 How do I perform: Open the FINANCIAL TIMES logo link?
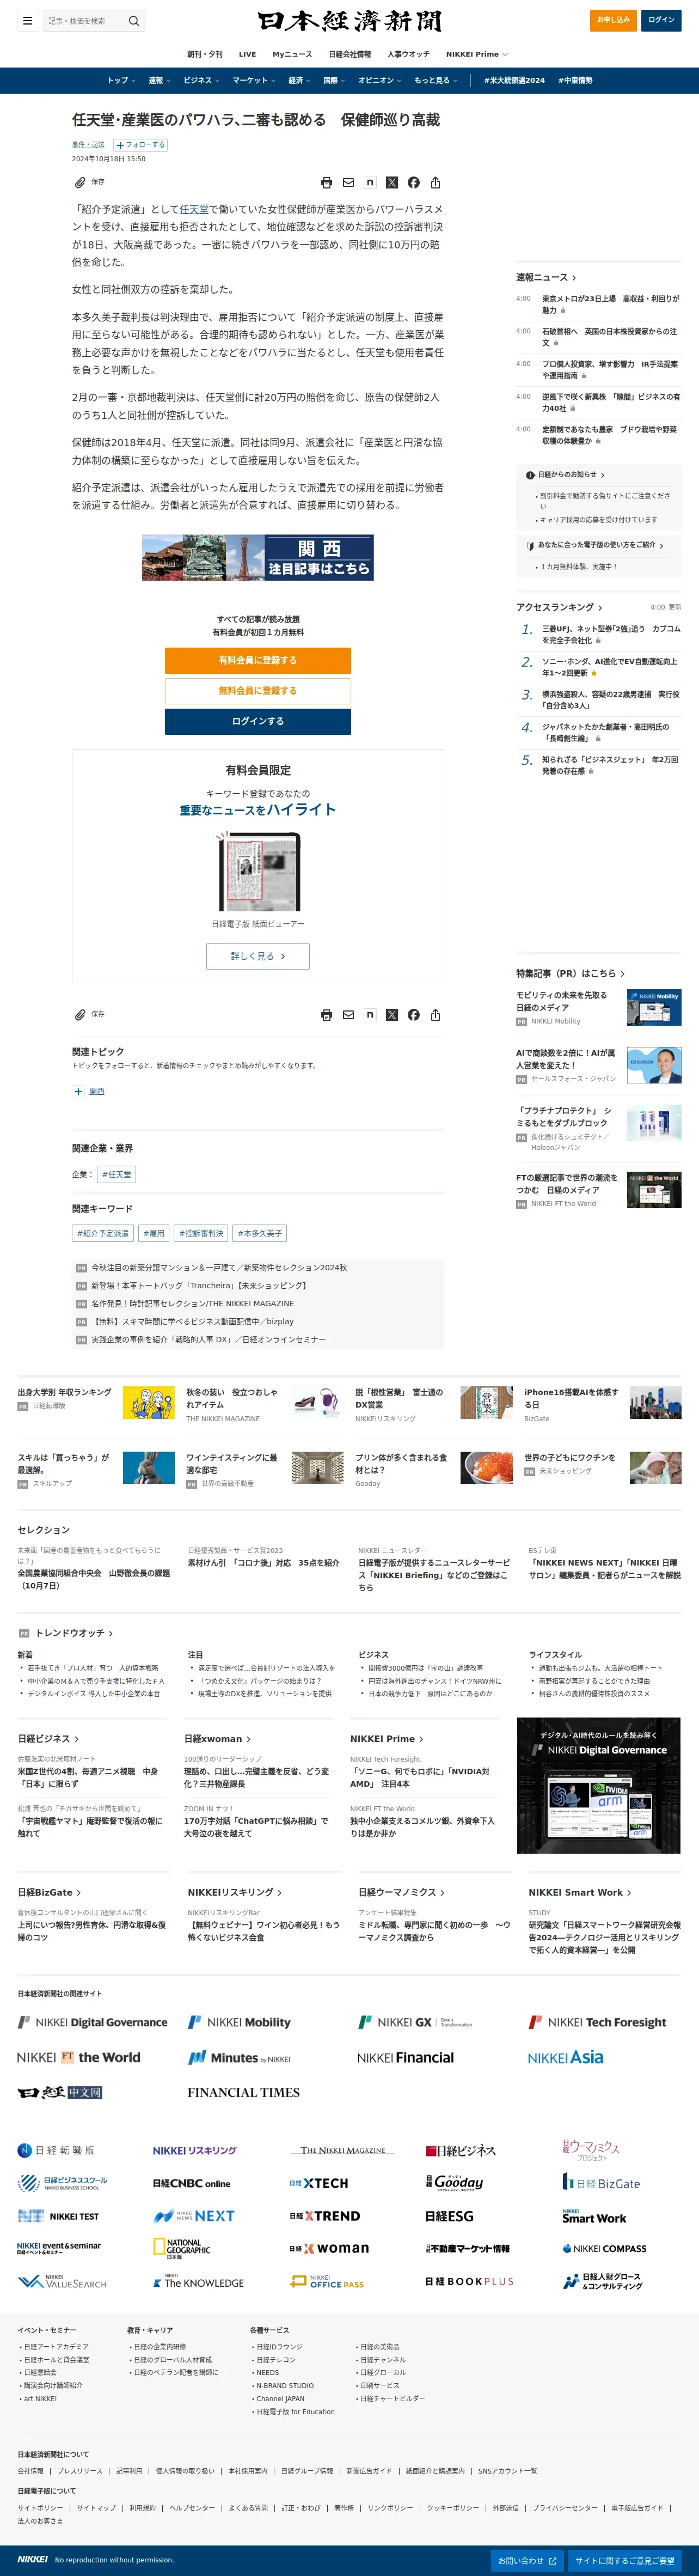click(243, 2092)
